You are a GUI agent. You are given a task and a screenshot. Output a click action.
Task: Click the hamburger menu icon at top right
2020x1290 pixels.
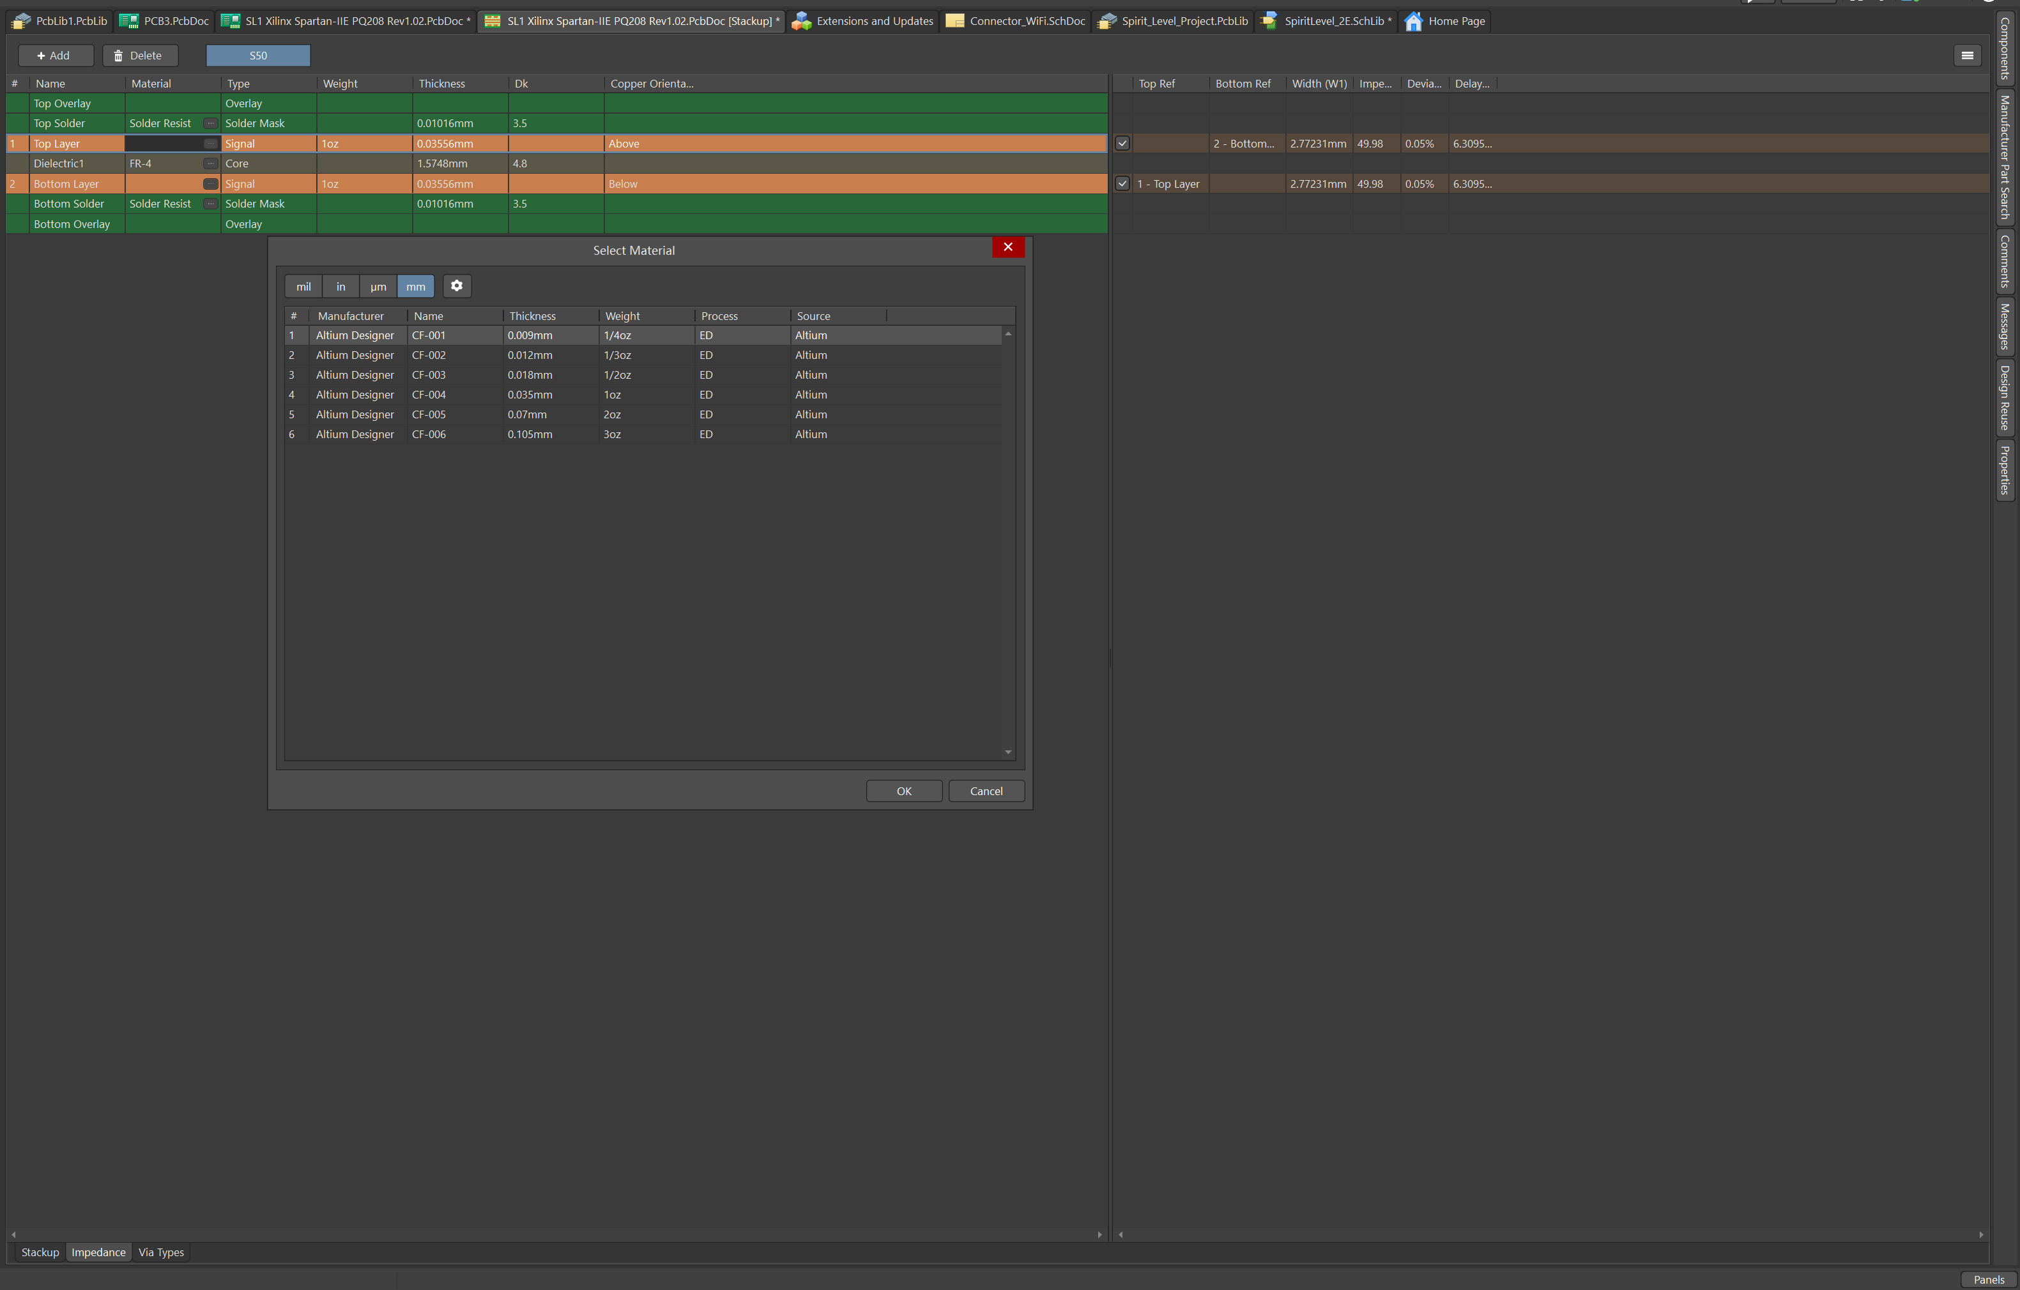pos(1966,56)
